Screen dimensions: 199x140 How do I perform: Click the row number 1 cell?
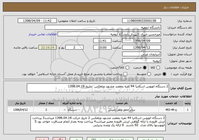[188, 110]
